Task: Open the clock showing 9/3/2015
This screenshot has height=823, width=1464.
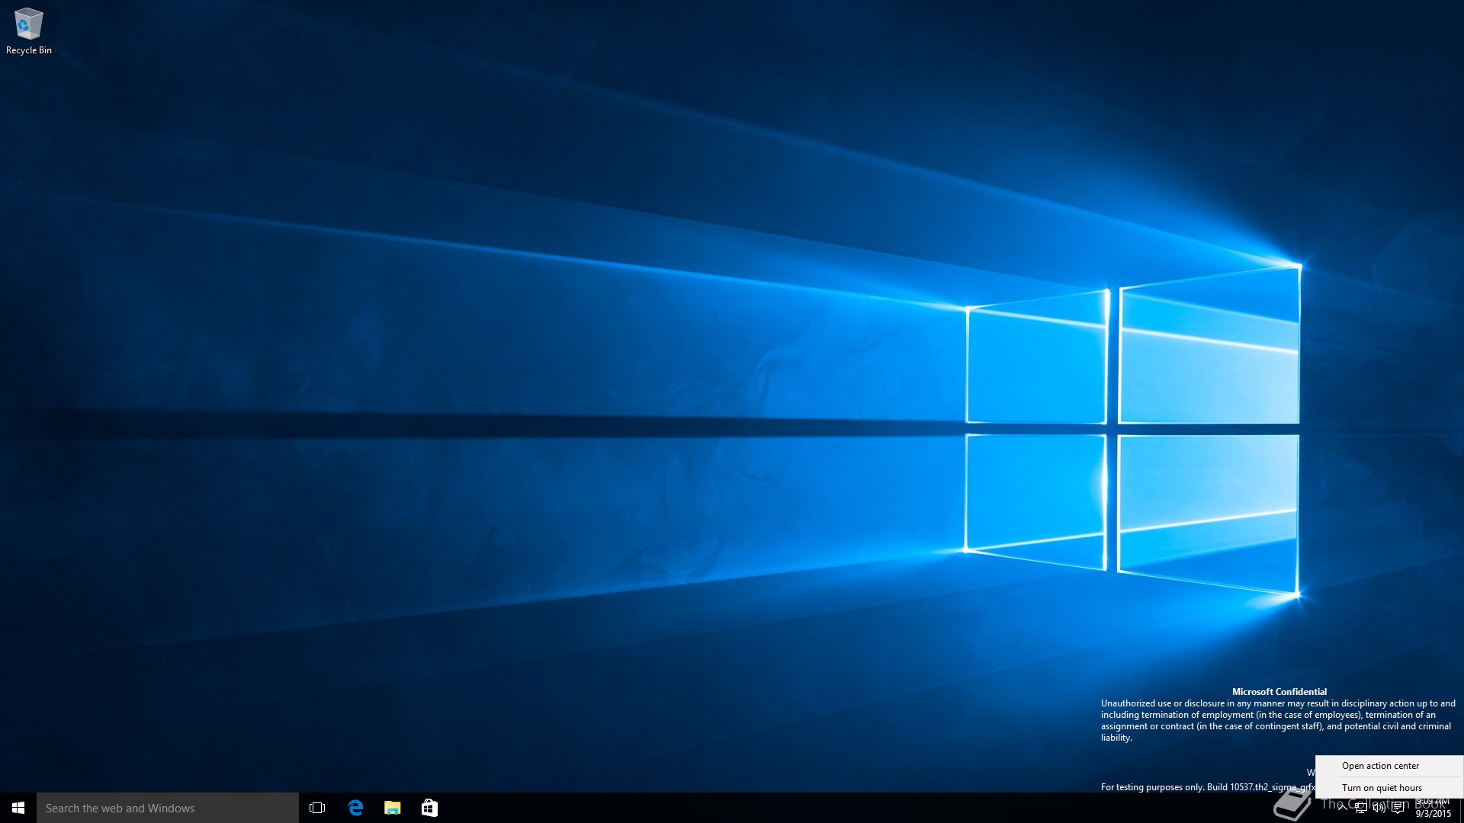Action: (x=1433, y=808)
